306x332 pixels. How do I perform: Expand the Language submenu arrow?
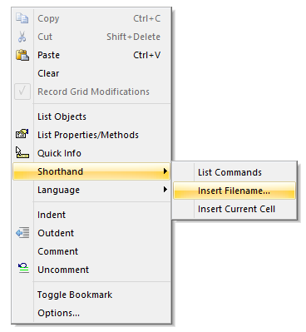coord(165,190)
